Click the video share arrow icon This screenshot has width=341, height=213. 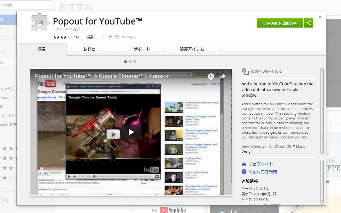[222, 76]
